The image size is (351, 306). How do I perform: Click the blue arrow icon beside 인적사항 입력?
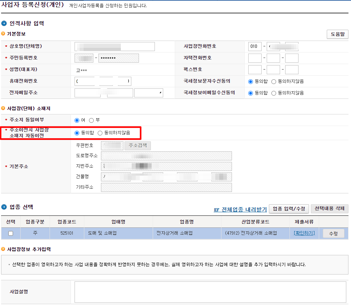[x=4, y=23]
